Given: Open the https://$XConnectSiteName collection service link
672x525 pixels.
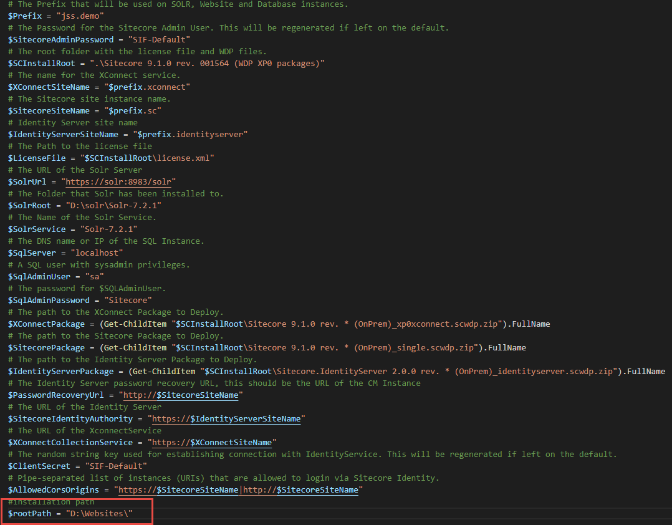Looking at the screenshot, I should (212, 442).
